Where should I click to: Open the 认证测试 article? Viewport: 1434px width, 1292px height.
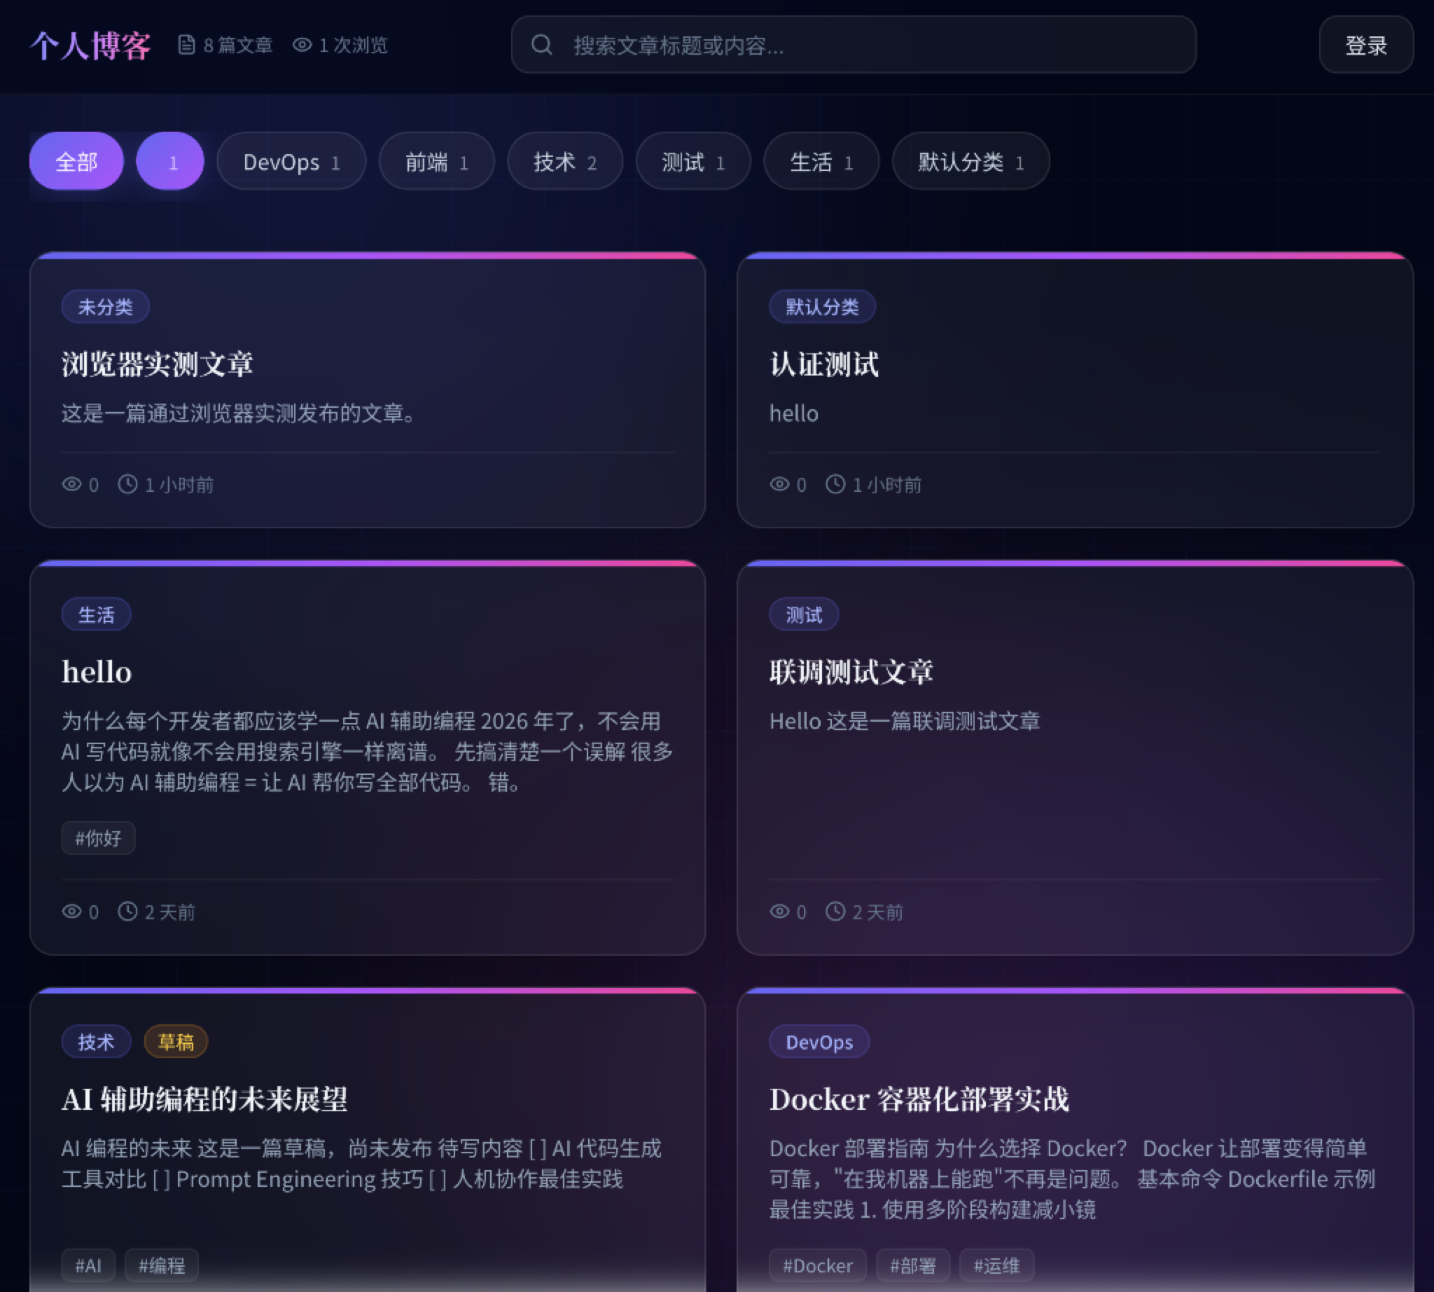coord(825,364)
